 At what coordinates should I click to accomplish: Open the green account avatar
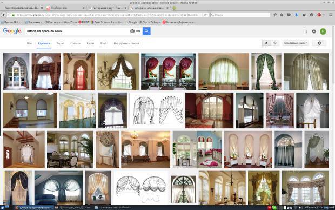pyautogui.click(x=323, y=31)
